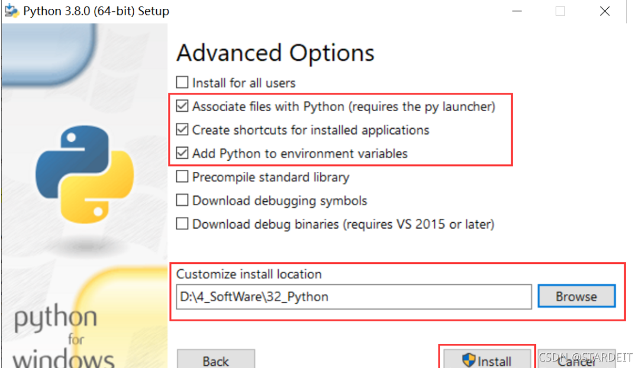This screenshot has height=368, width=642.
Task: Check Download debugging symbols box
Action: (182, 200)
